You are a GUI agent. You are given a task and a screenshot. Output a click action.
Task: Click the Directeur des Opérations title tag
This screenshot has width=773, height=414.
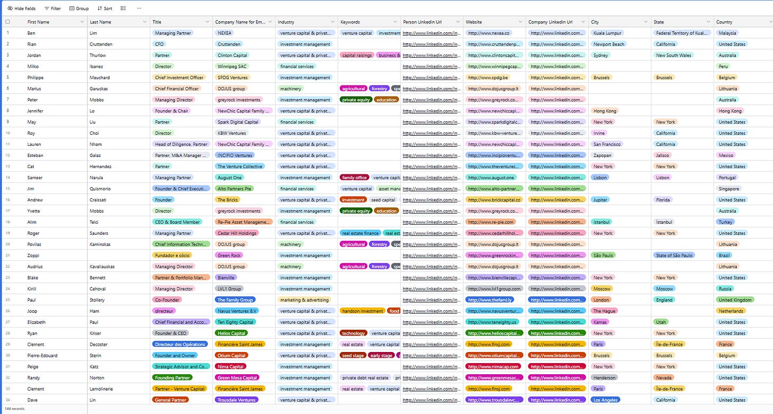click(180, 345)
